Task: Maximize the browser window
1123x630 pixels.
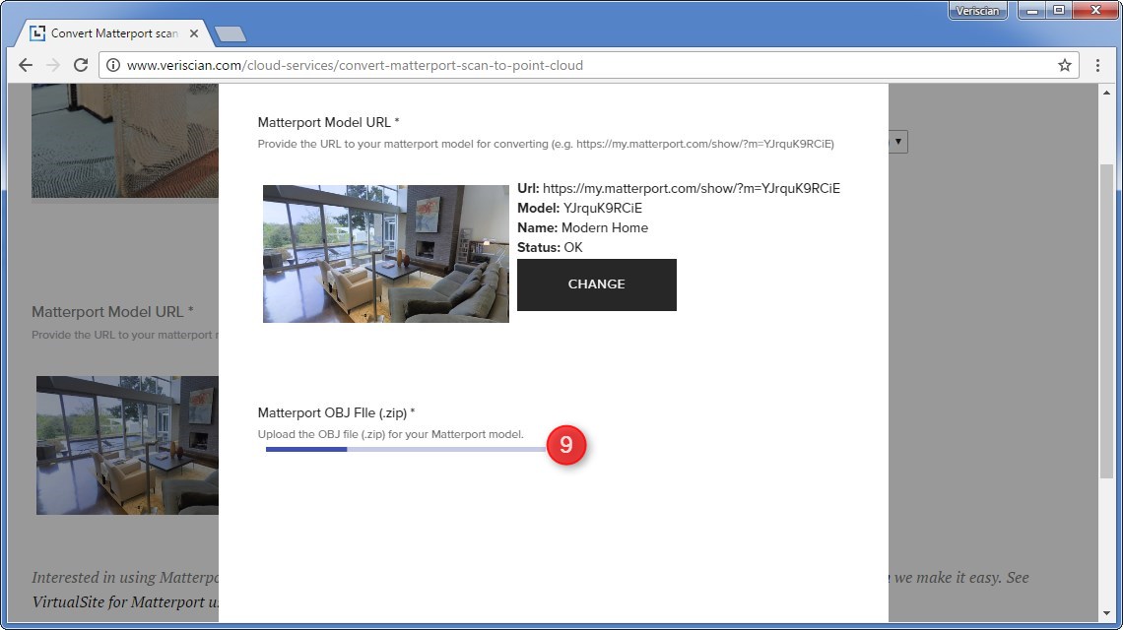Action: pyautogui.click(x=1059, y=11)
